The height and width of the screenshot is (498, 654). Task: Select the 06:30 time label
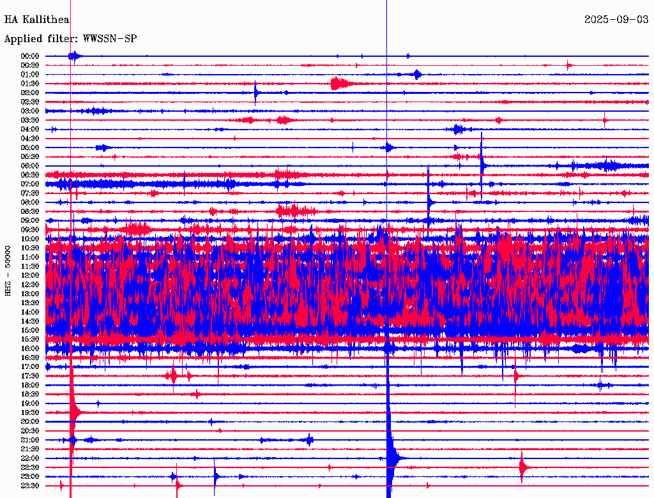[30, 175]
